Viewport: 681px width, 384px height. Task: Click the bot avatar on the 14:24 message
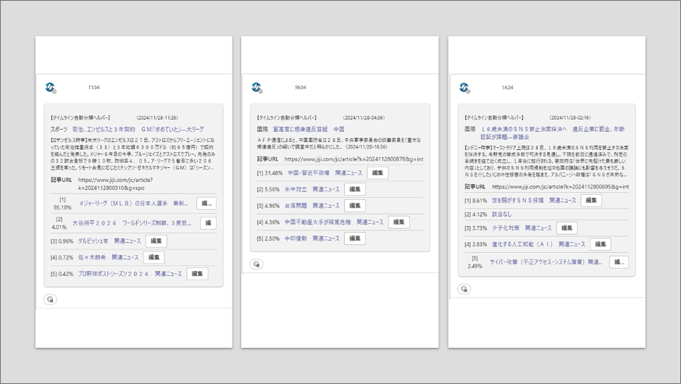coord(464,88)
